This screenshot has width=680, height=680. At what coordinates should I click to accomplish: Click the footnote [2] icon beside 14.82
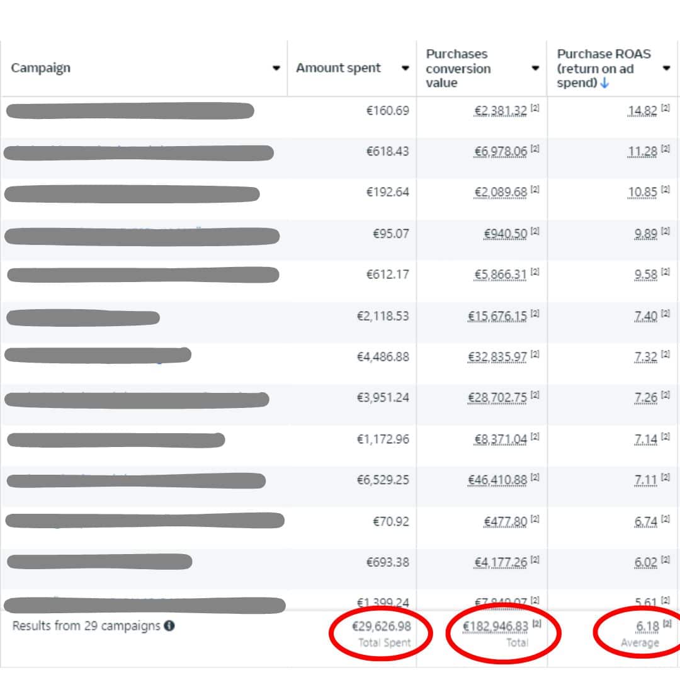pos(666,108)
